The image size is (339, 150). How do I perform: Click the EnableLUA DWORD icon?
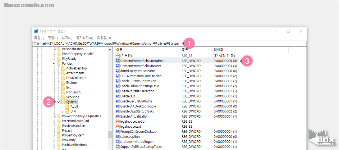118,96
